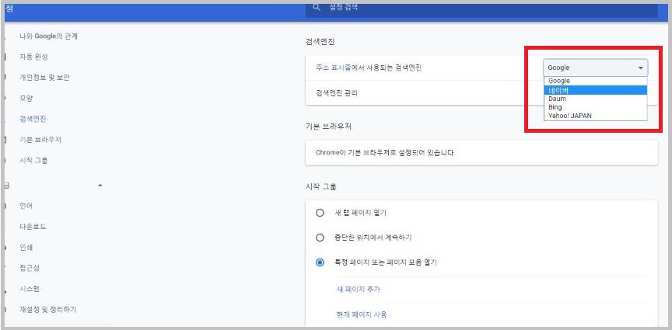672x330 pixels.
Task: Collapse the advanced section arrow in sidebar
Action: [x=100, y=186]
